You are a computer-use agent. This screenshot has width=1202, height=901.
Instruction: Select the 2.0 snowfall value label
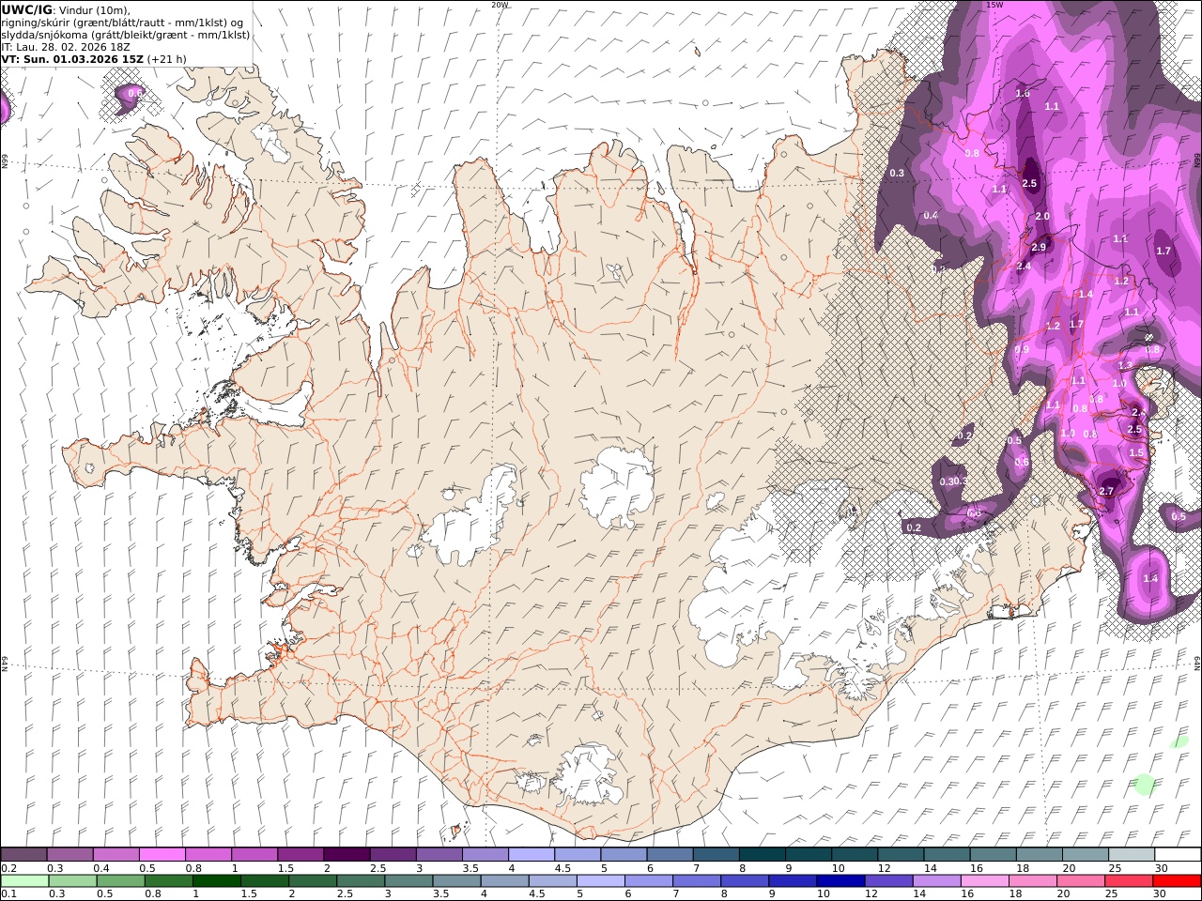click(x=1042, y=216)
